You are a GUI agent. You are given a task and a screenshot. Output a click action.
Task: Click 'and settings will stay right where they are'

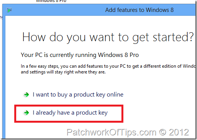(x=63, y=72)
